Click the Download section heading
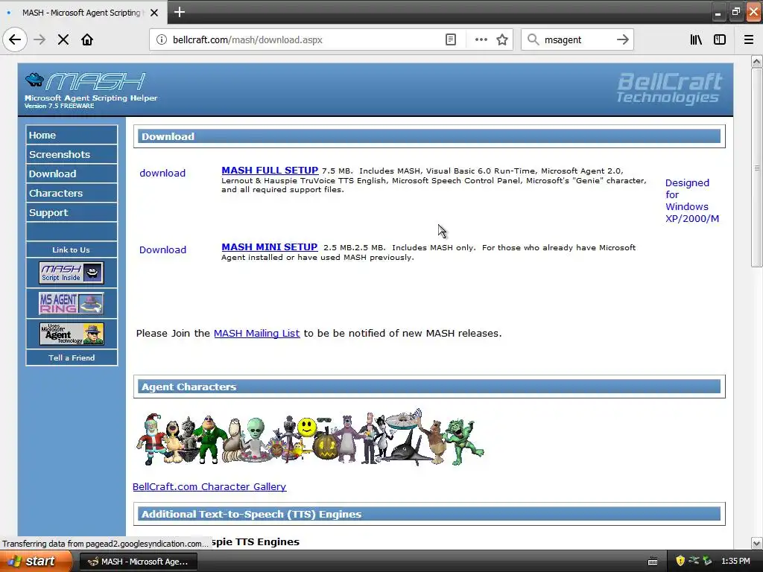 pyautogui.click(x=168, y=137)
